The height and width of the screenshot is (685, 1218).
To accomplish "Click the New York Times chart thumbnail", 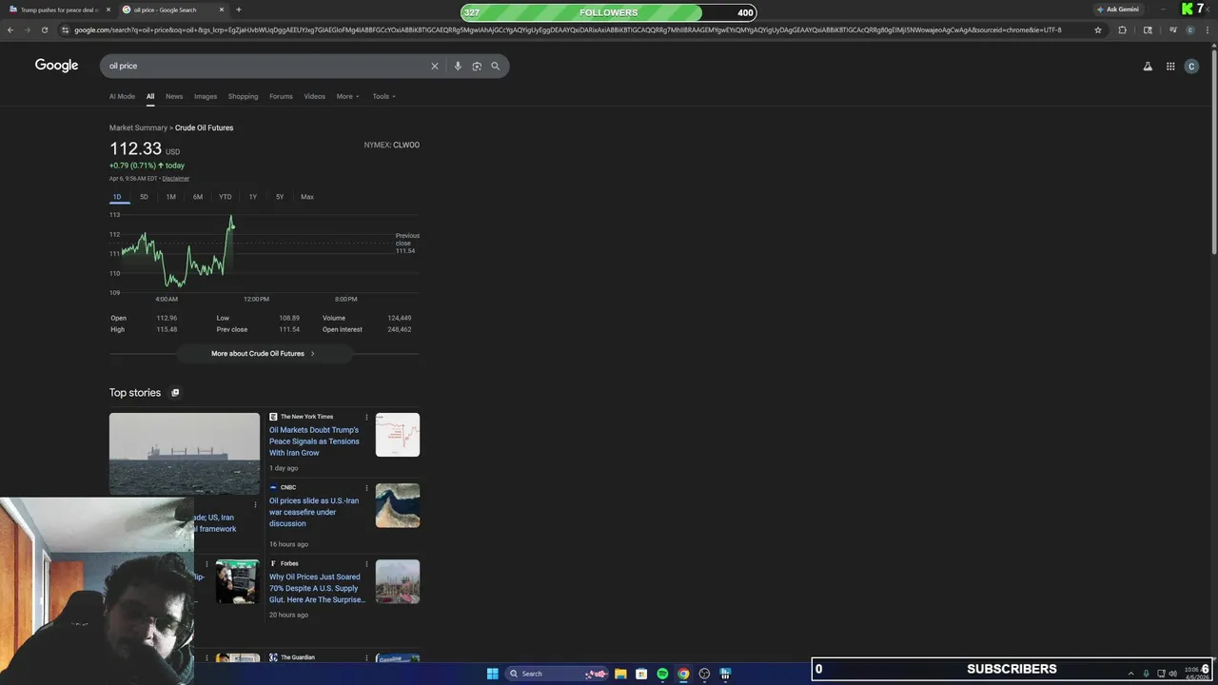I will coord(398,435).
